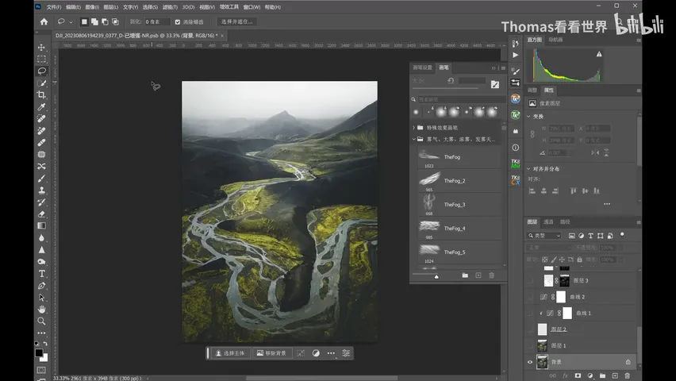Open the layer blend mode 正常 dropdown

click(548, 248)
